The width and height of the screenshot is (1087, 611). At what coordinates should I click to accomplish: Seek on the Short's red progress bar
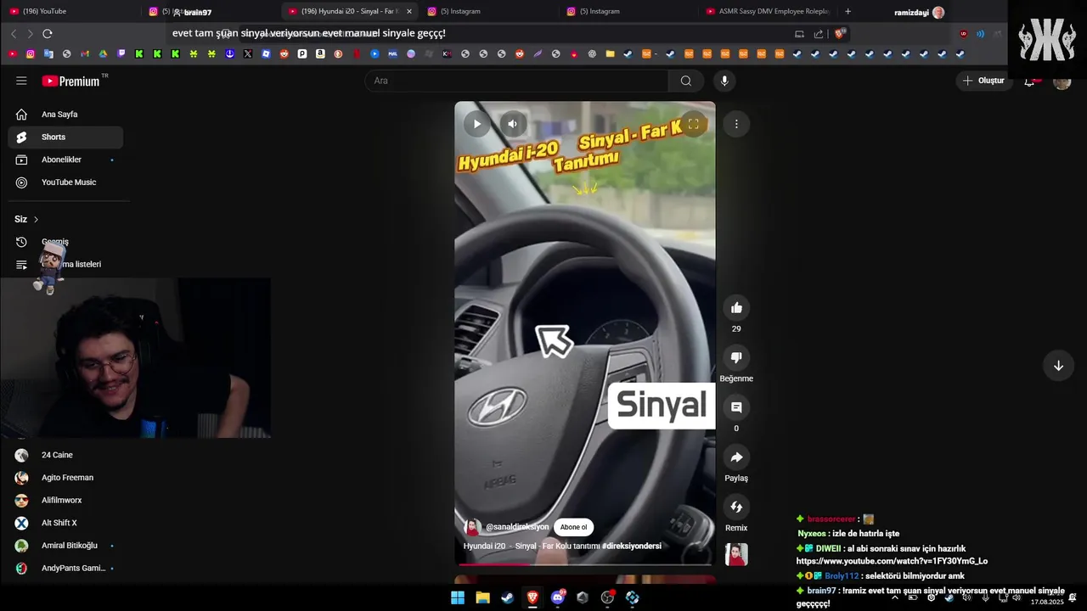[585, 563]
